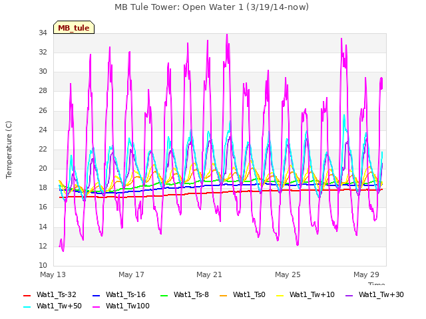Viewport: 426px width, 319px height.
Task: Click the blue Wat1_Ts-16 legend swatch
Action: [96, 295]
